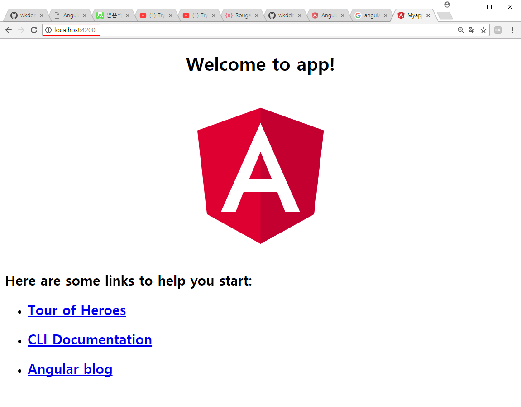
Task: Close the Korean-titled tab
Action: 128,15
